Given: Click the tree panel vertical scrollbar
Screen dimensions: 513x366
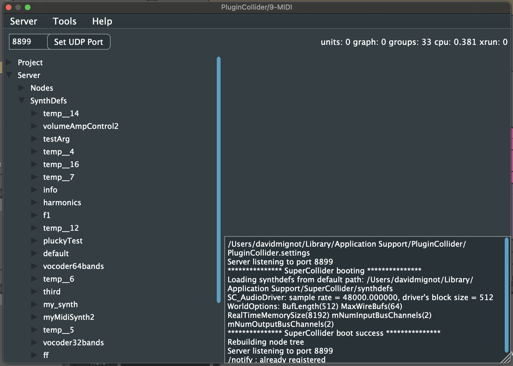Looking at the screenshot, I should click(219, 179).
